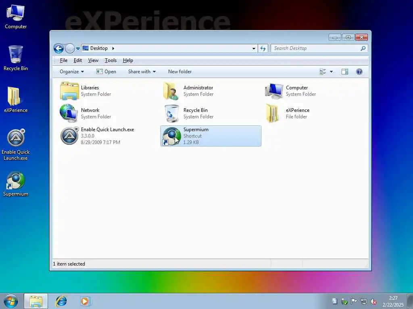Minimize the Explorer window
This screenshot has width=413, height=309.
tap(335, 37)
